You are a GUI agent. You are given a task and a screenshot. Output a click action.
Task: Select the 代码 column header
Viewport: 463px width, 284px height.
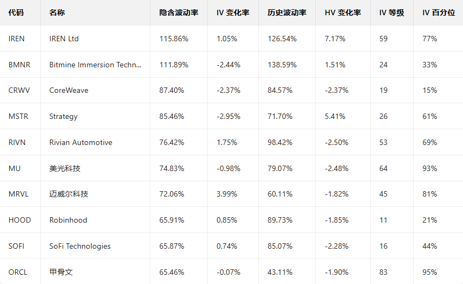point(16,12)
